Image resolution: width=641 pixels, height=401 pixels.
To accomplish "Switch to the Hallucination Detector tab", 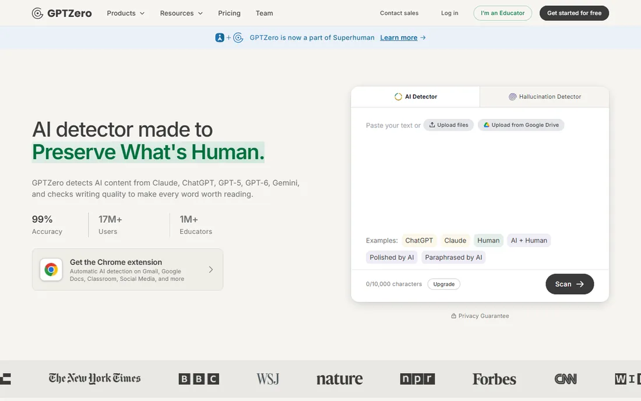I will pos(544,97).
